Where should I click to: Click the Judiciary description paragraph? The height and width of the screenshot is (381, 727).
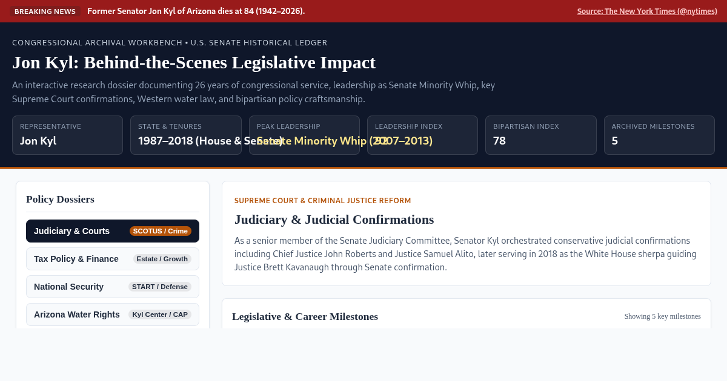point(466,254)
